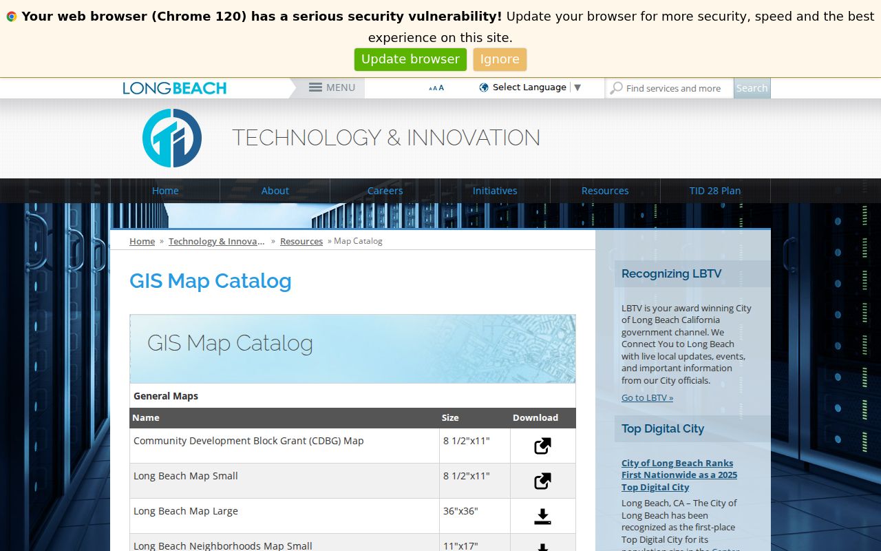
Task: Open the hamburger MENU
Action: (x=332, y=87)
